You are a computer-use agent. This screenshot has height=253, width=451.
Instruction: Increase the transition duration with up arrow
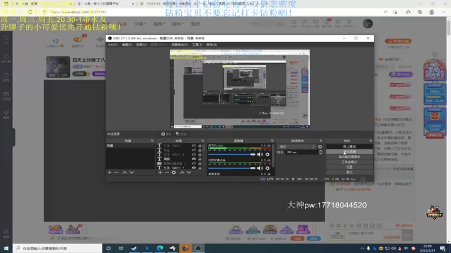[x=321, y=151]
